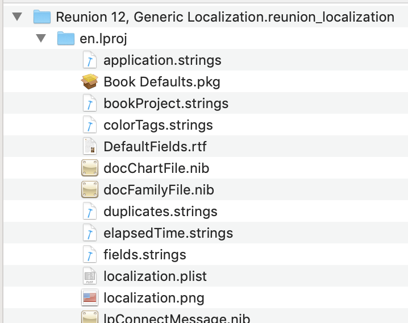The image size is (408, 323).
Task: Collapse the en.lproj folder
Action: [41, 38]
